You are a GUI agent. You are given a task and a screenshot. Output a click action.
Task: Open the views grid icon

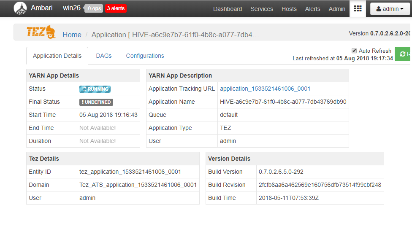point(358,9)
